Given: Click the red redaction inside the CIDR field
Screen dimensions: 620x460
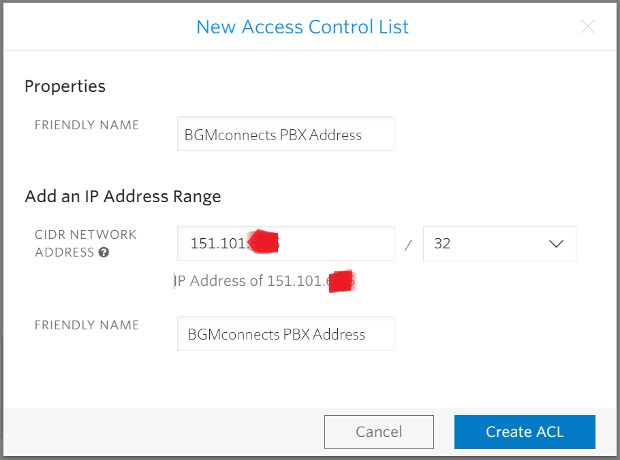Looking at the screenshot, I should 265,243.
